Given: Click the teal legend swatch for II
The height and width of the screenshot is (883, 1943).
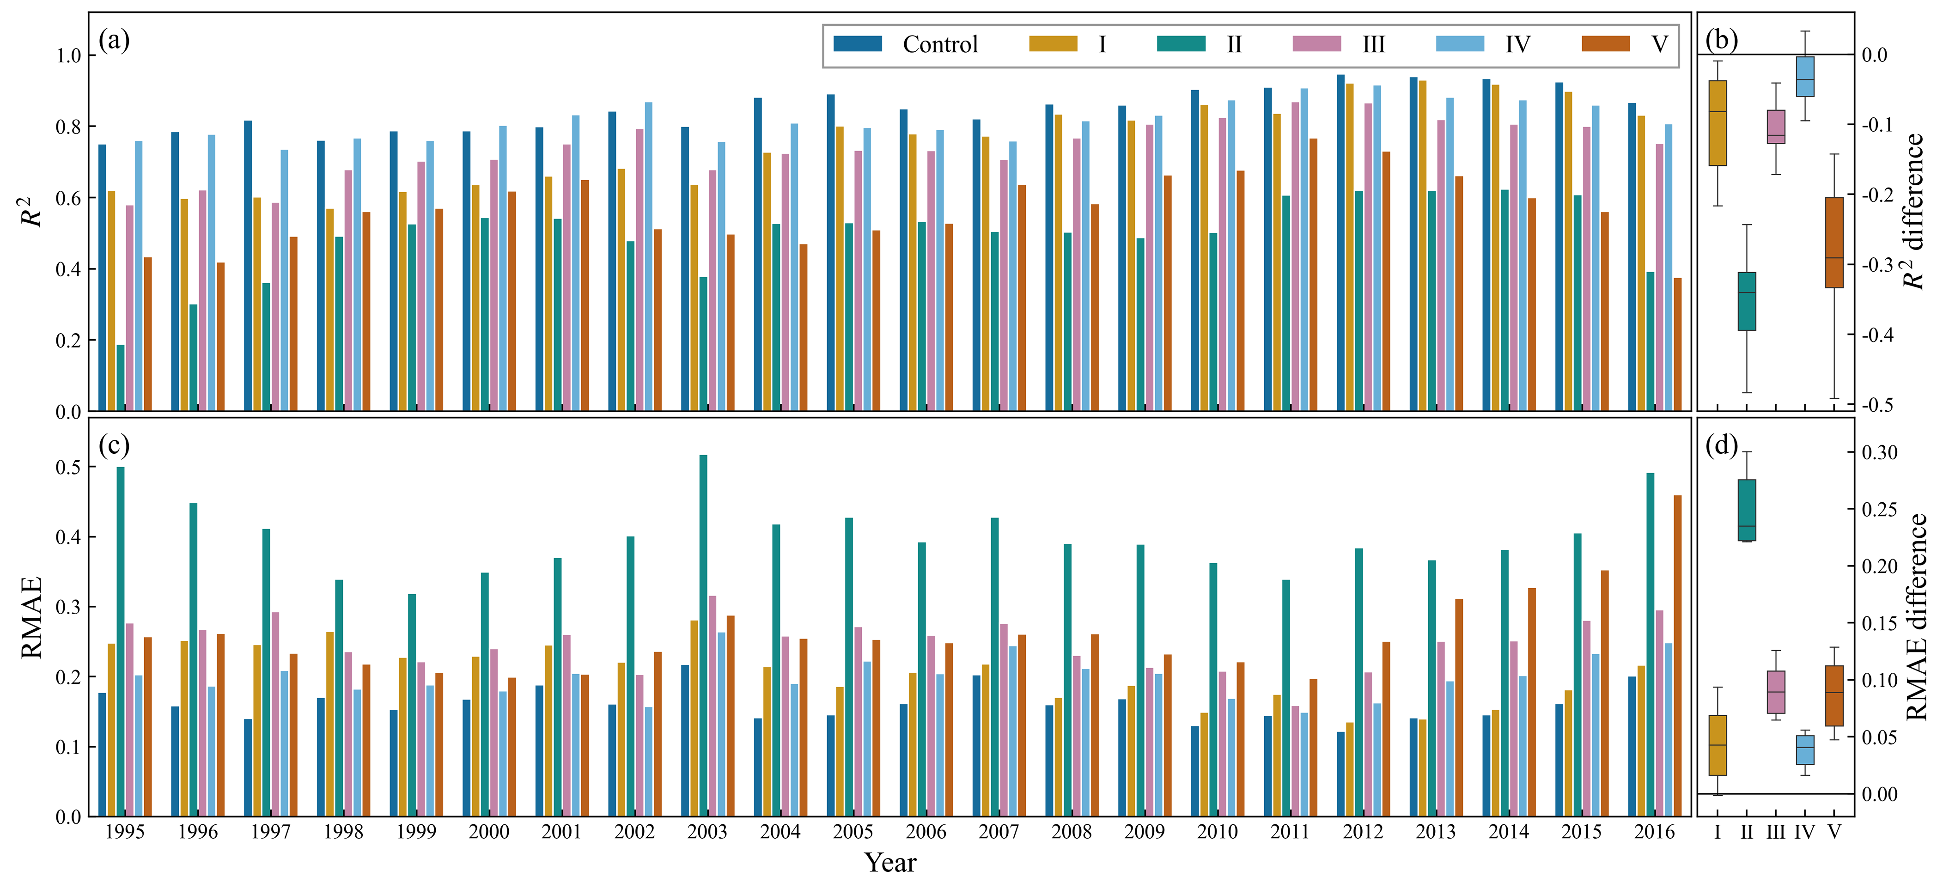Looking at the screenshot, I should coord(1181,44).
